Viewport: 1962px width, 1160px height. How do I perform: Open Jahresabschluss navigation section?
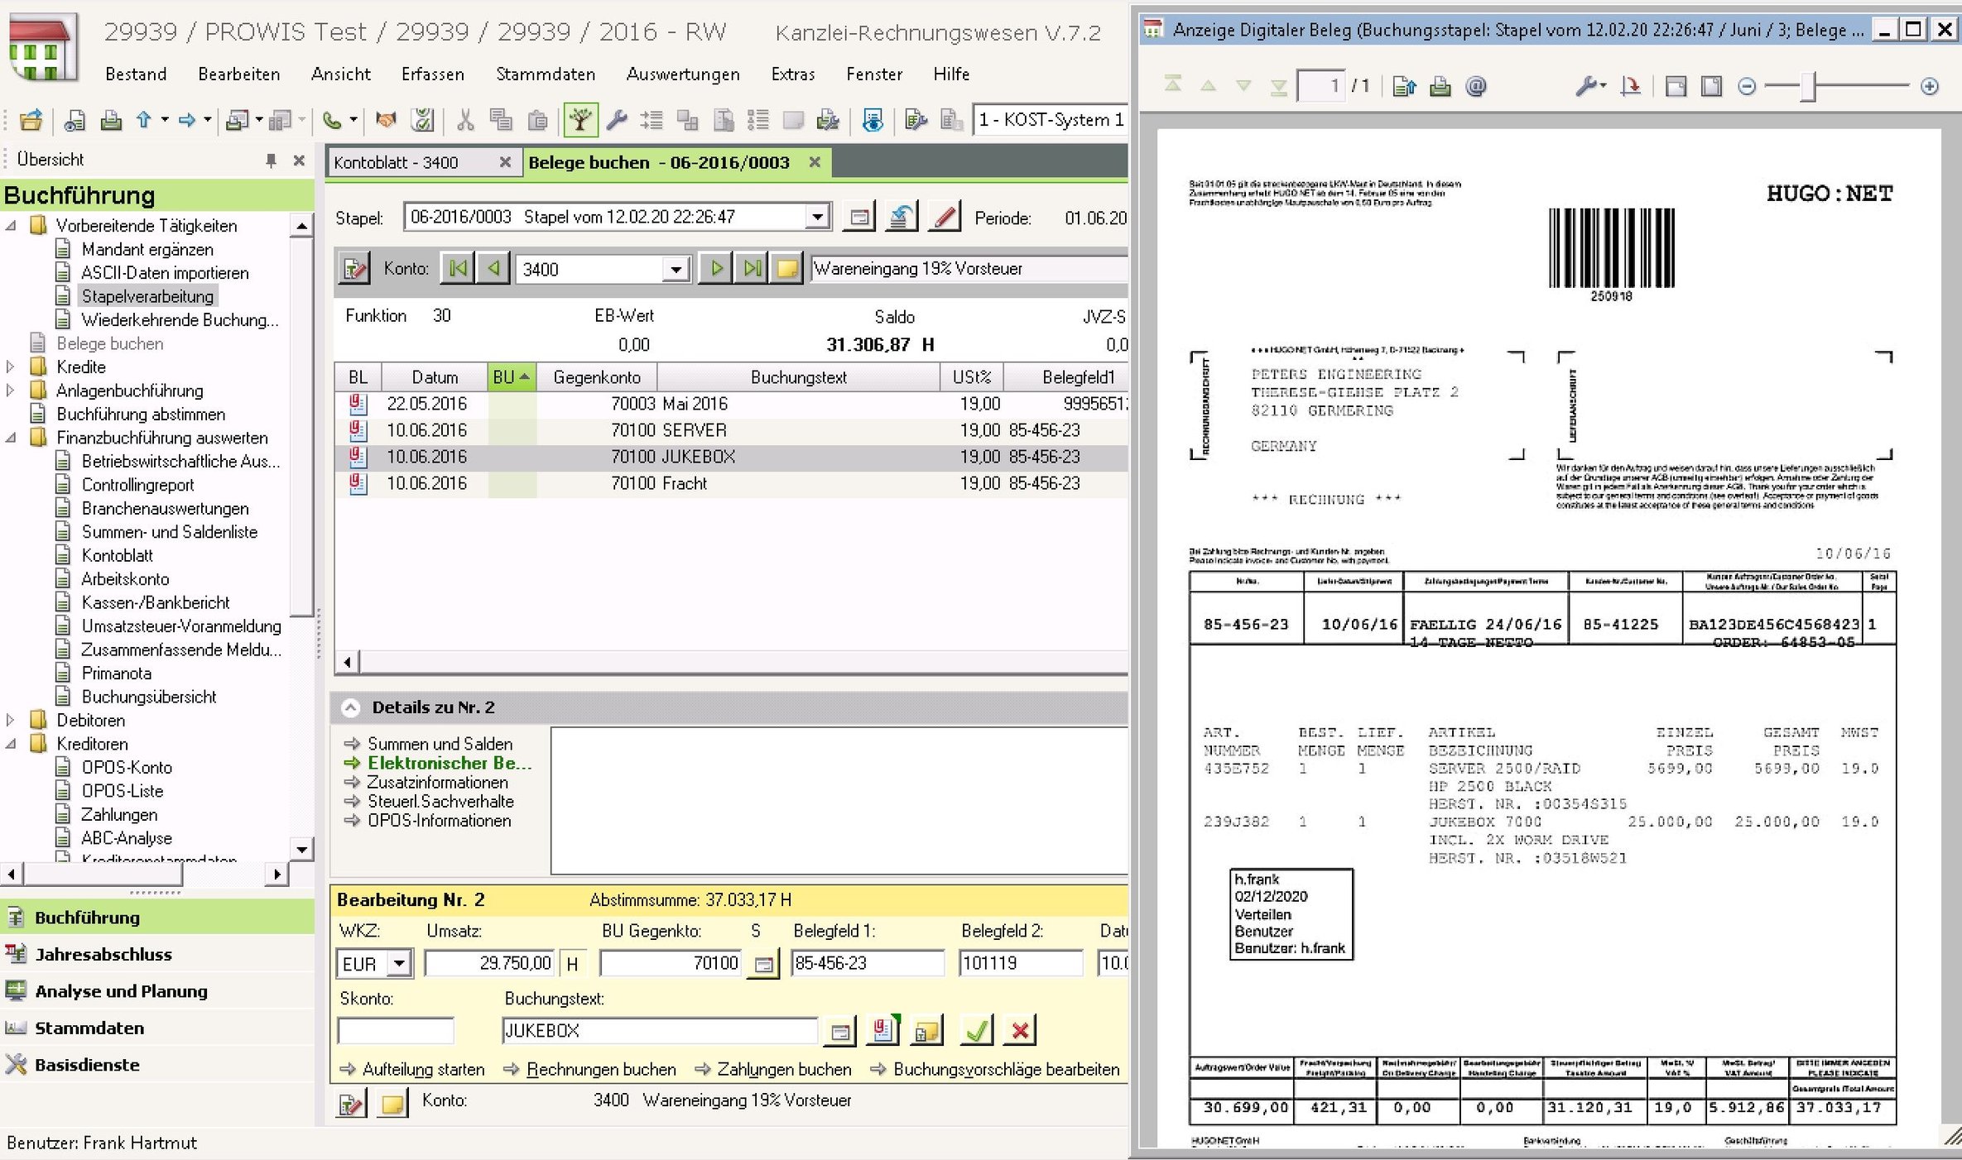pos(103,954)
